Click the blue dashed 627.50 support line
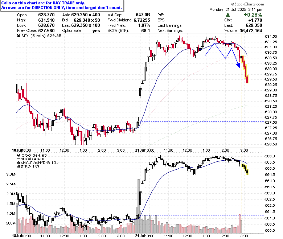Viewport: 283px width, 239px height. 202,121
